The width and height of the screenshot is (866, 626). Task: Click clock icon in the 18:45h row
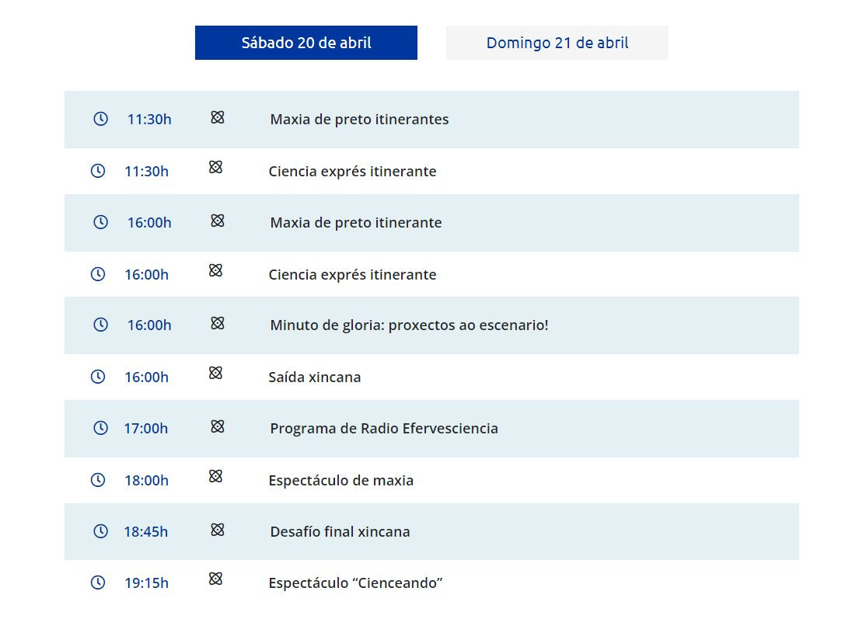(100, 531)
